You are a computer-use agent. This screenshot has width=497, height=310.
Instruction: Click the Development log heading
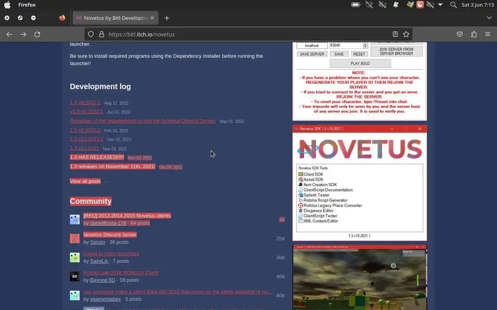click(x=100, y=86)
